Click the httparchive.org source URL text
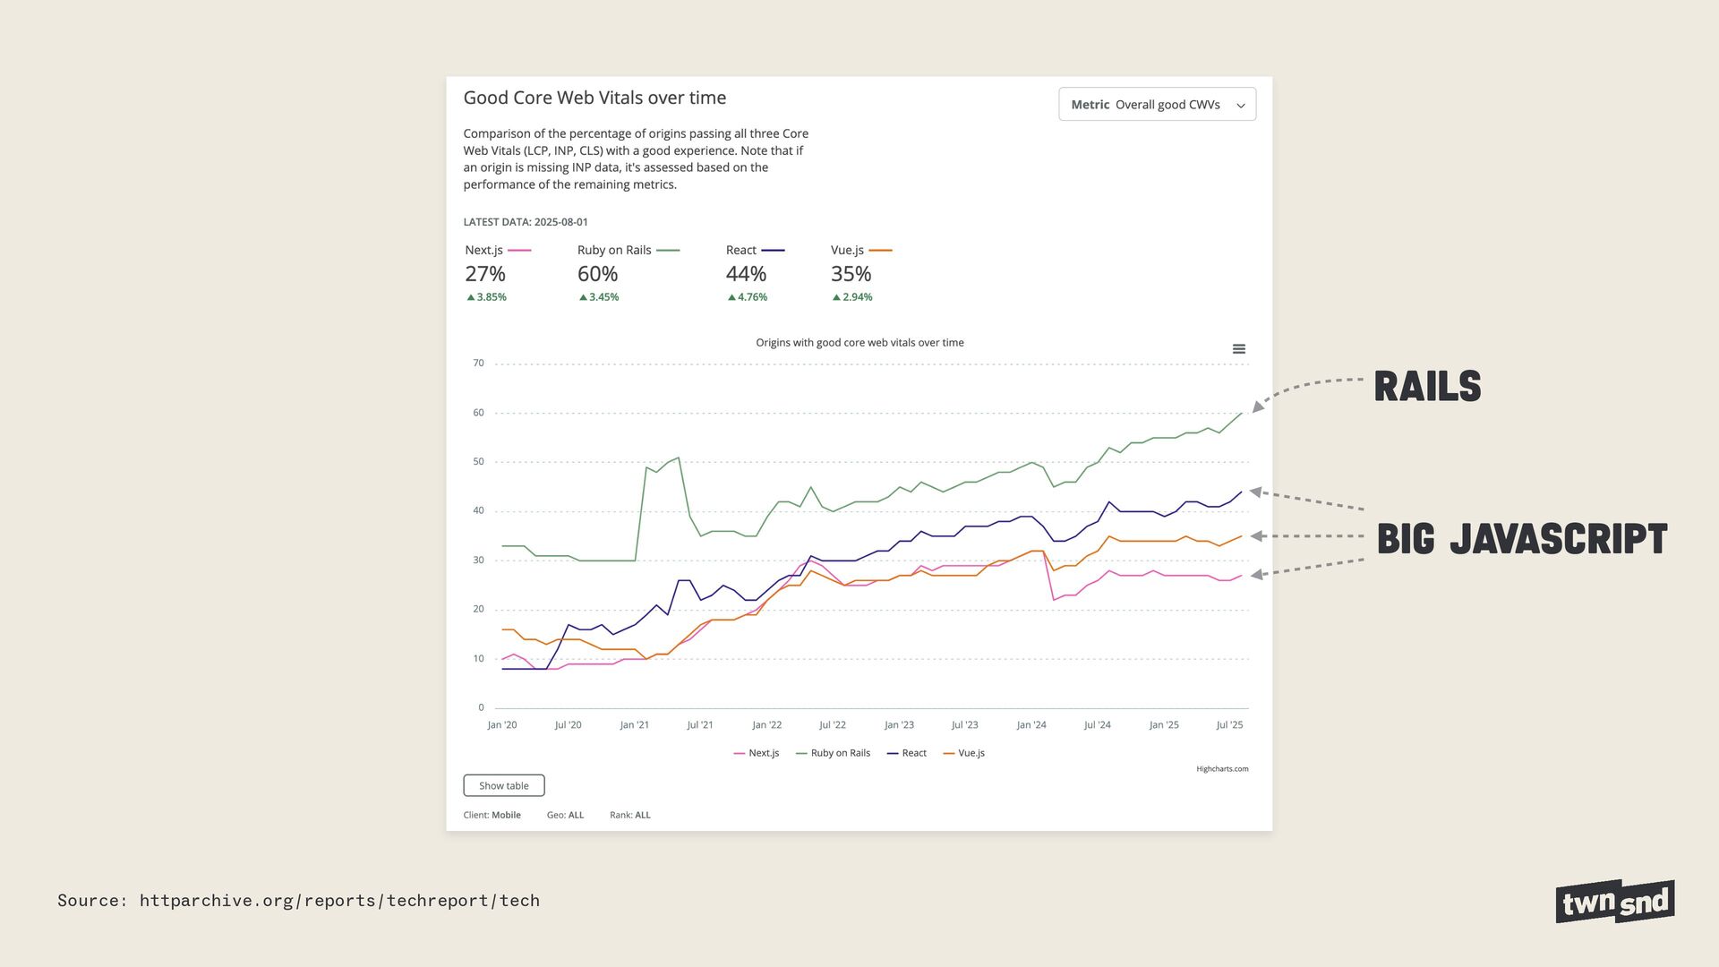The image size is (1719, 967). (x=339, y=901)
